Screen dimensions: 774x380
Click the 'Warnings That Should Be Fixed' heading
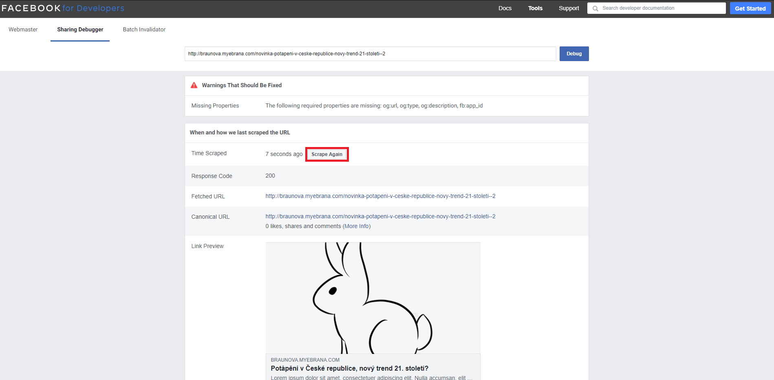tap(242, 85)
